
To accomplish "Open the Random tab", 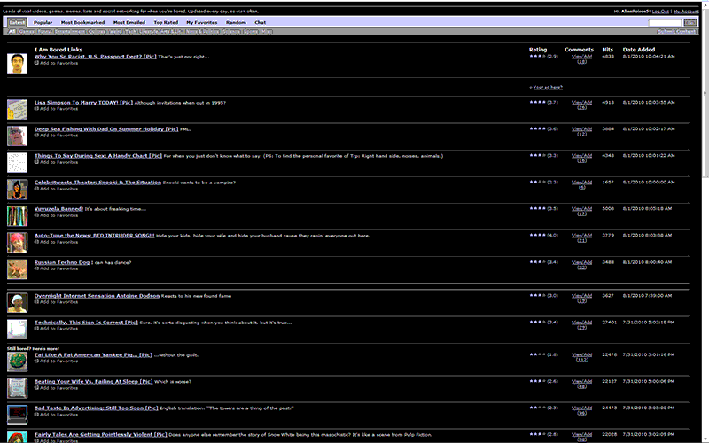I will pos(236,22).
